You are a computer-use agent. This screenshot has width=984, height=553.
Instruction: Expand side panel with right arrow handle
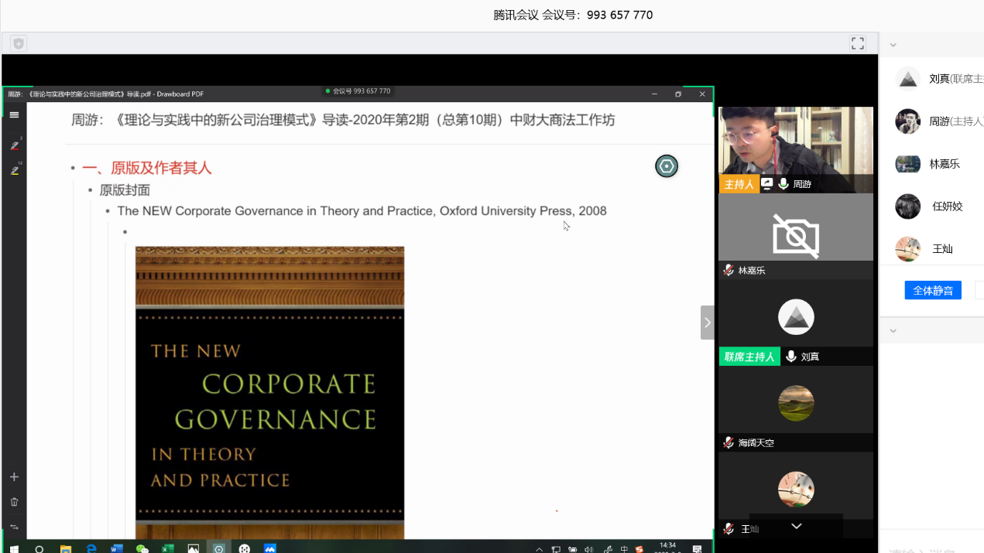point(707,323)
